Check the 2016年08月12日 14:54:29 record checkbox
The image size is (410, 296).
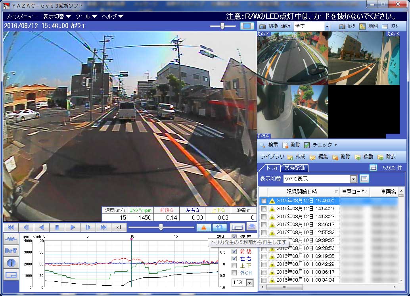264,209
